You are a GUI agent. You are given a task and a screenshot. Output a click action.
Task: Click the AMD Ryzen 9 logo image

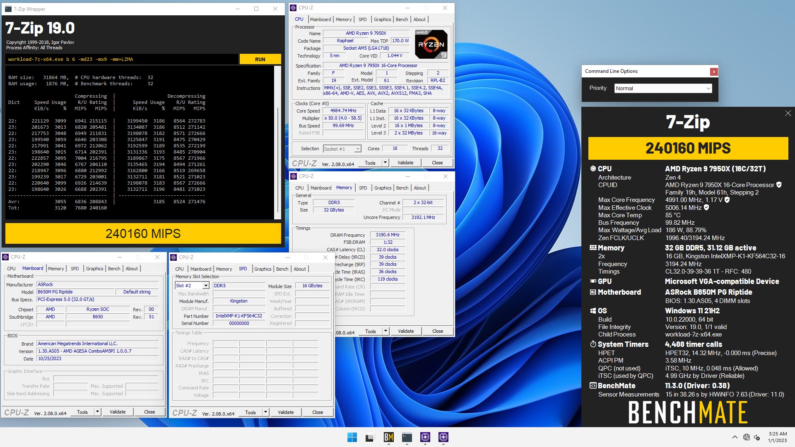431,44
